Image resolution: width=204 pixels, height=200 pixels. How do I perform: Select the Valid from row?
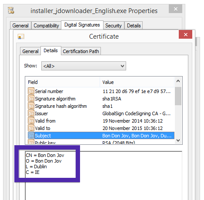click(100, 121)
